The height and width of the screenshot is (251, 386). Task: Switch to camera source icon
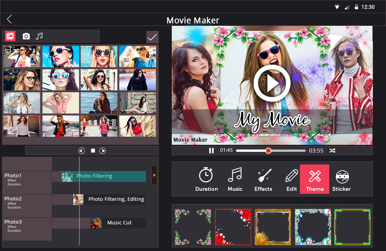tap(26, 36)
